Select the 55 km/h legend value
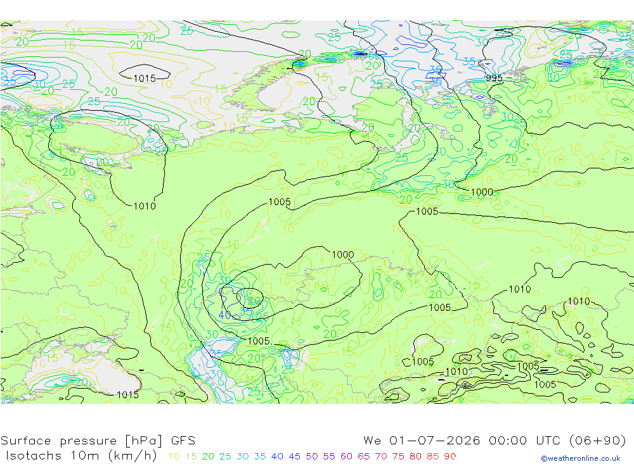The height and width of the screenshot is (464, 634). click(329, 456)
